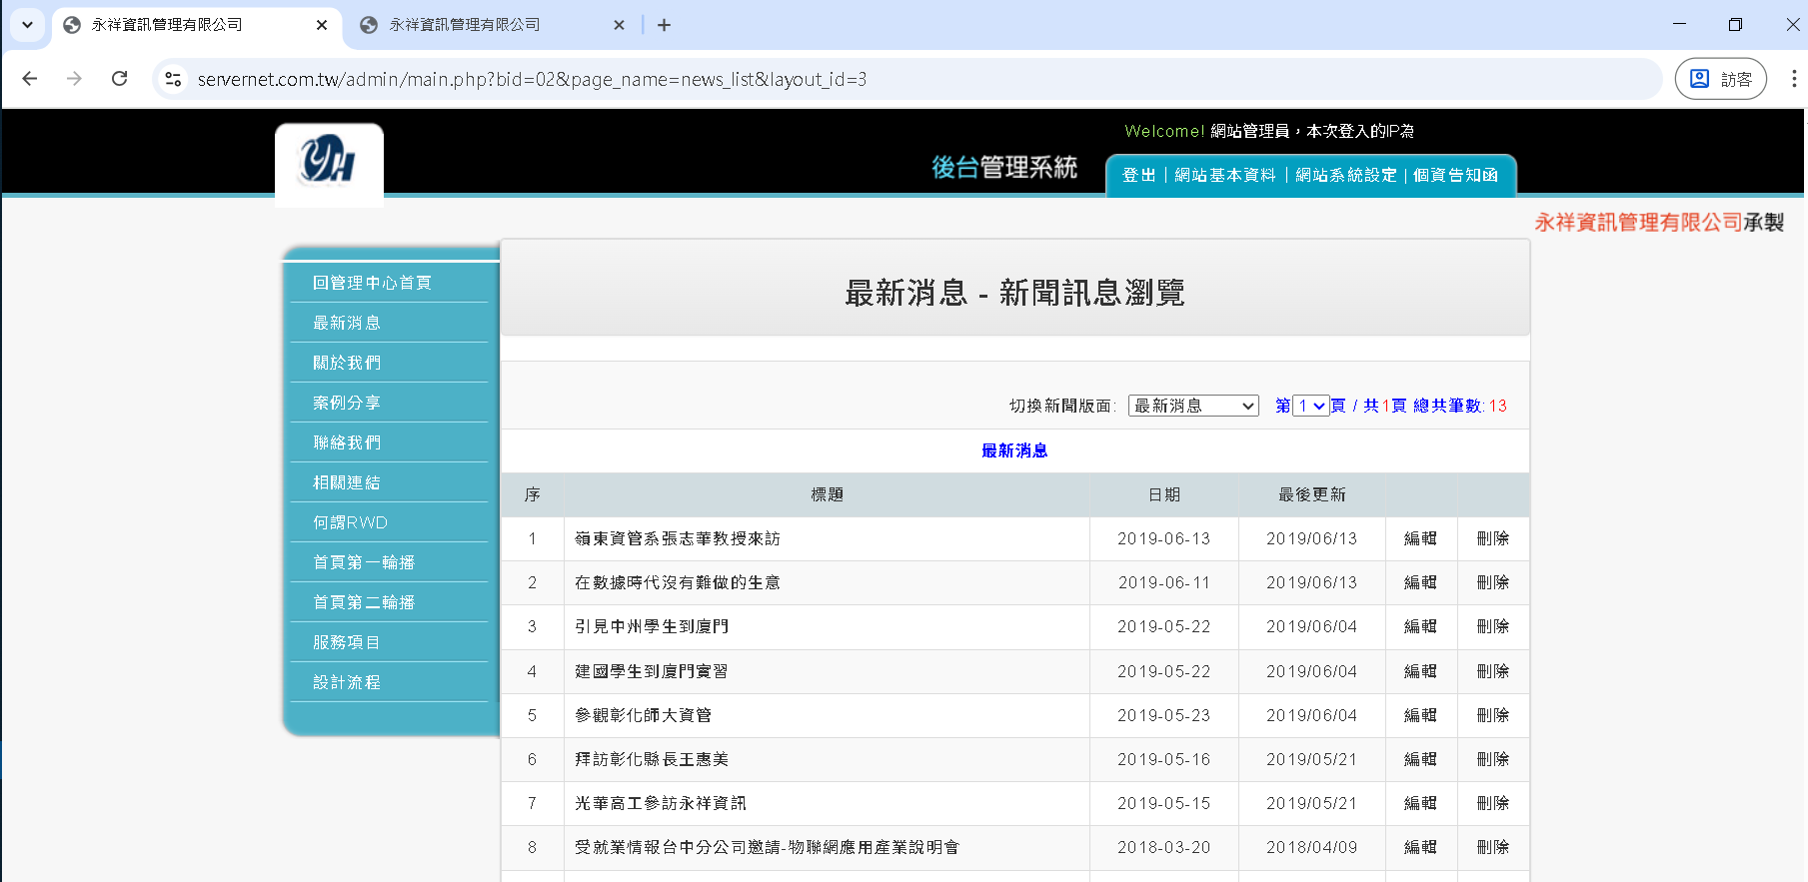Reload the current page

pos(119,79)
